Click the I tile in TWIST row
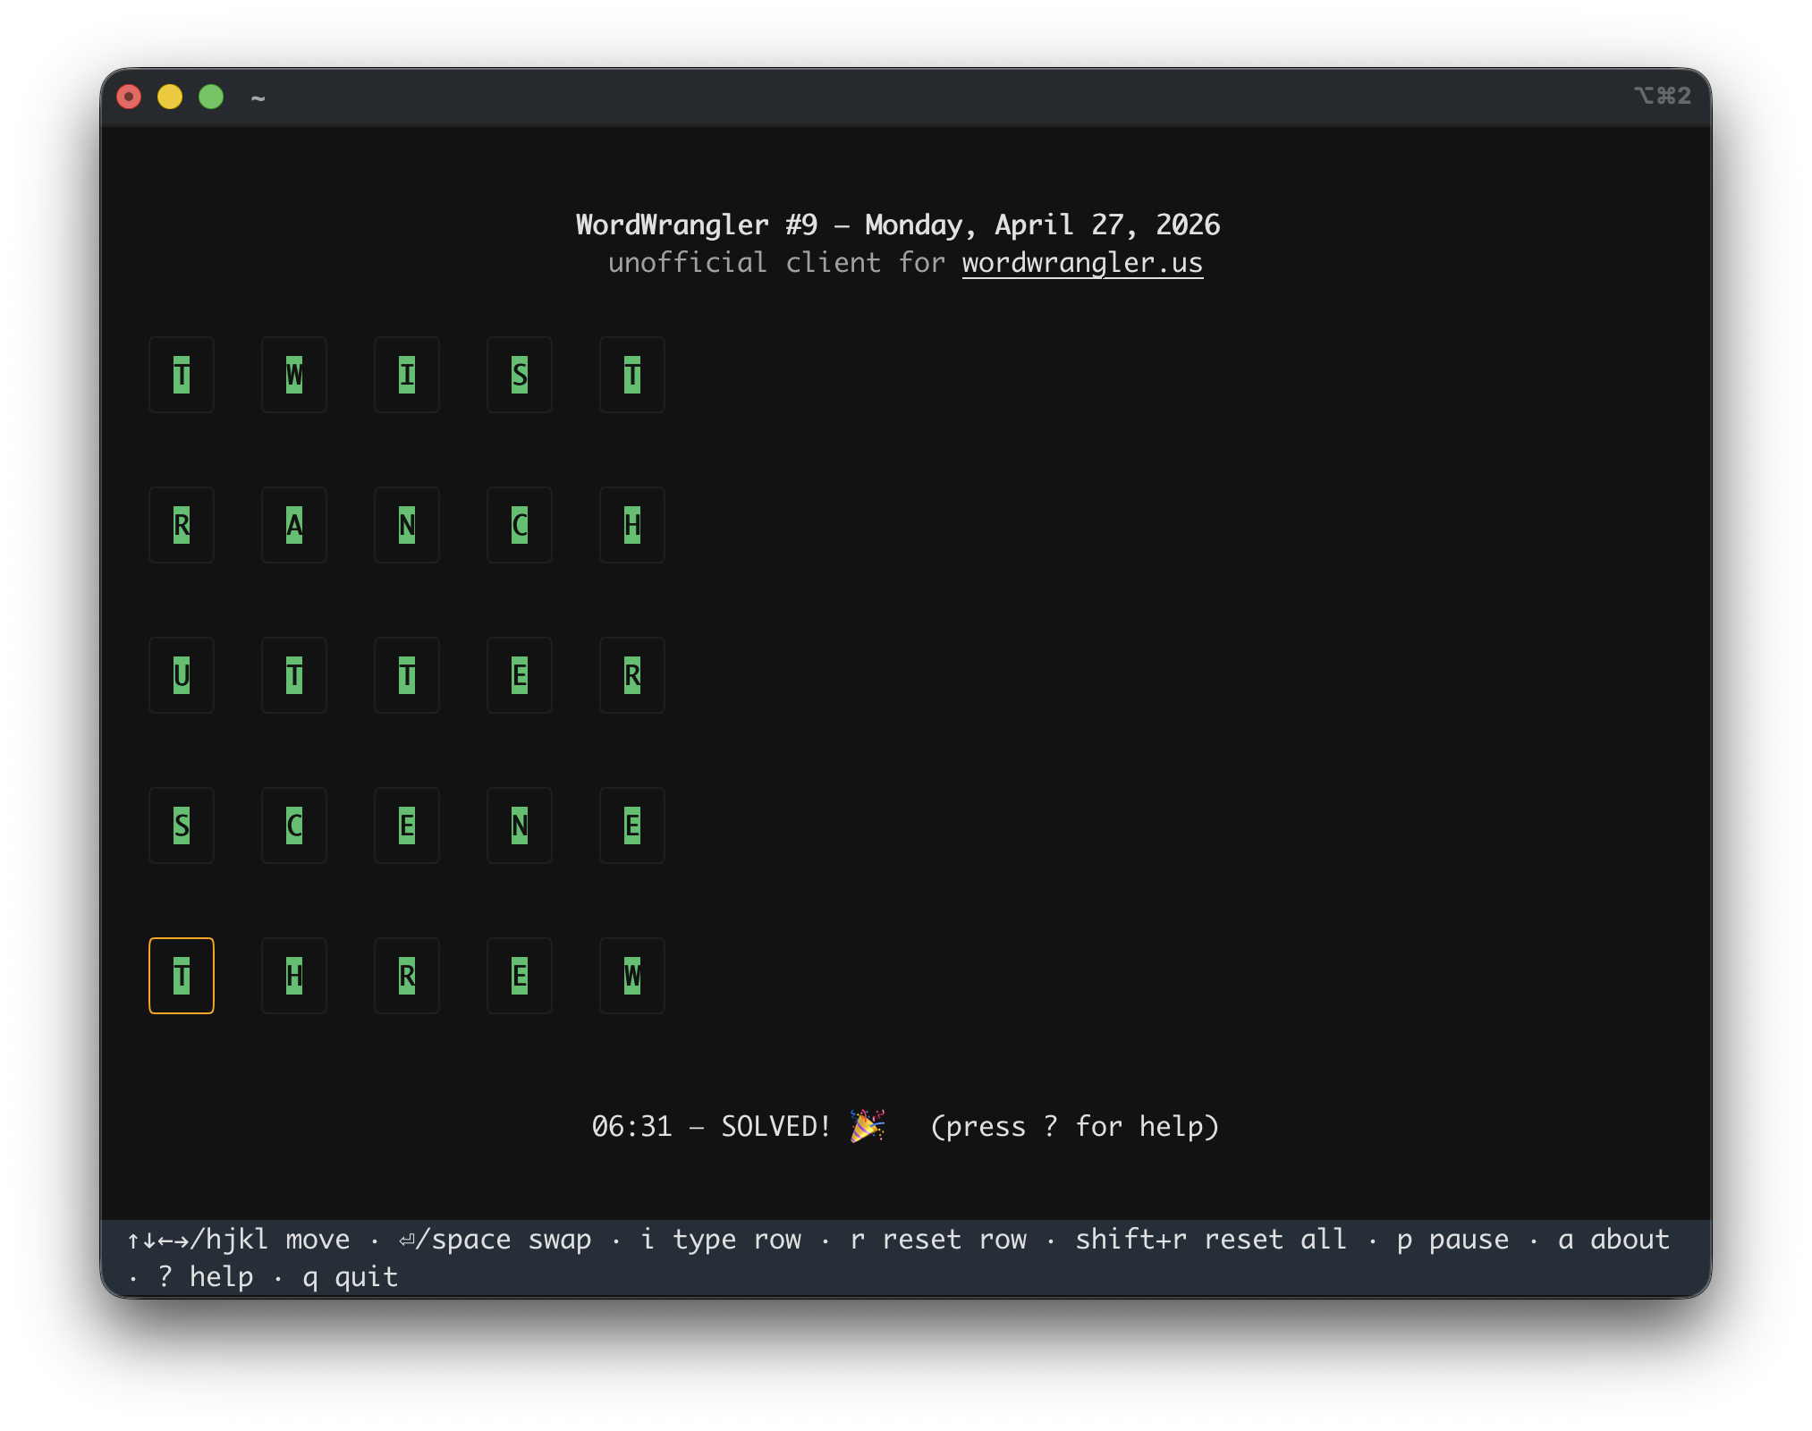This screenshot has height=1431, width=1812. tap(407, 375)
